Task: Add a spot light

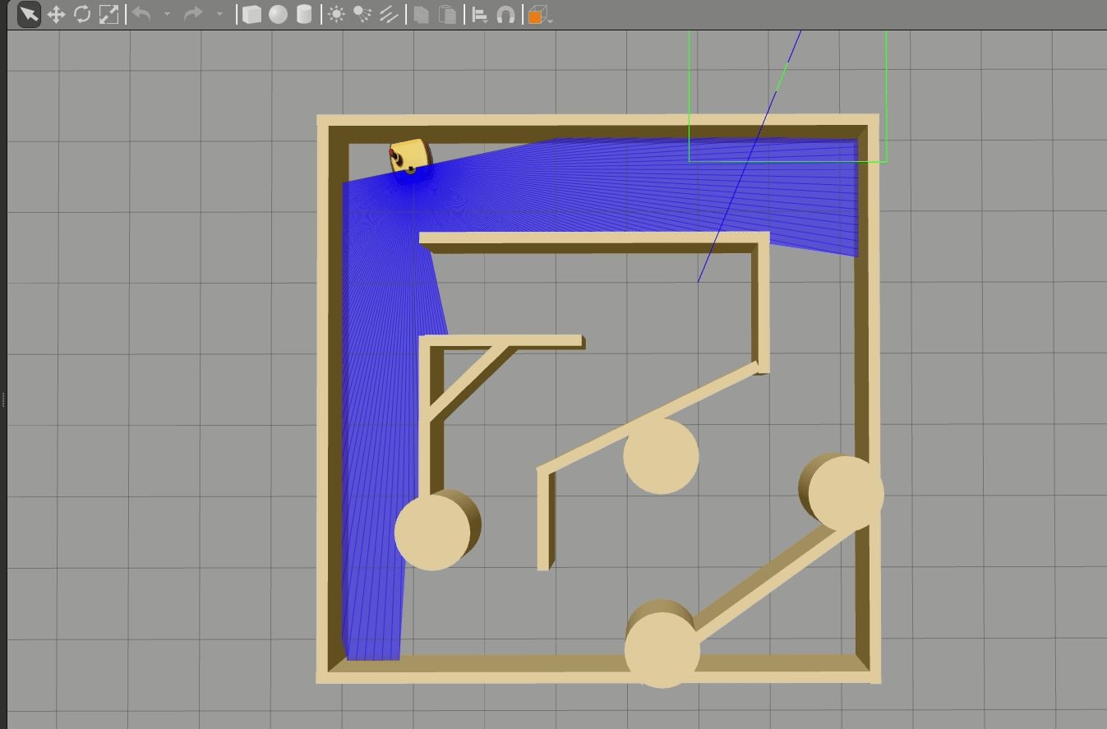Action: tap(362, 15)
